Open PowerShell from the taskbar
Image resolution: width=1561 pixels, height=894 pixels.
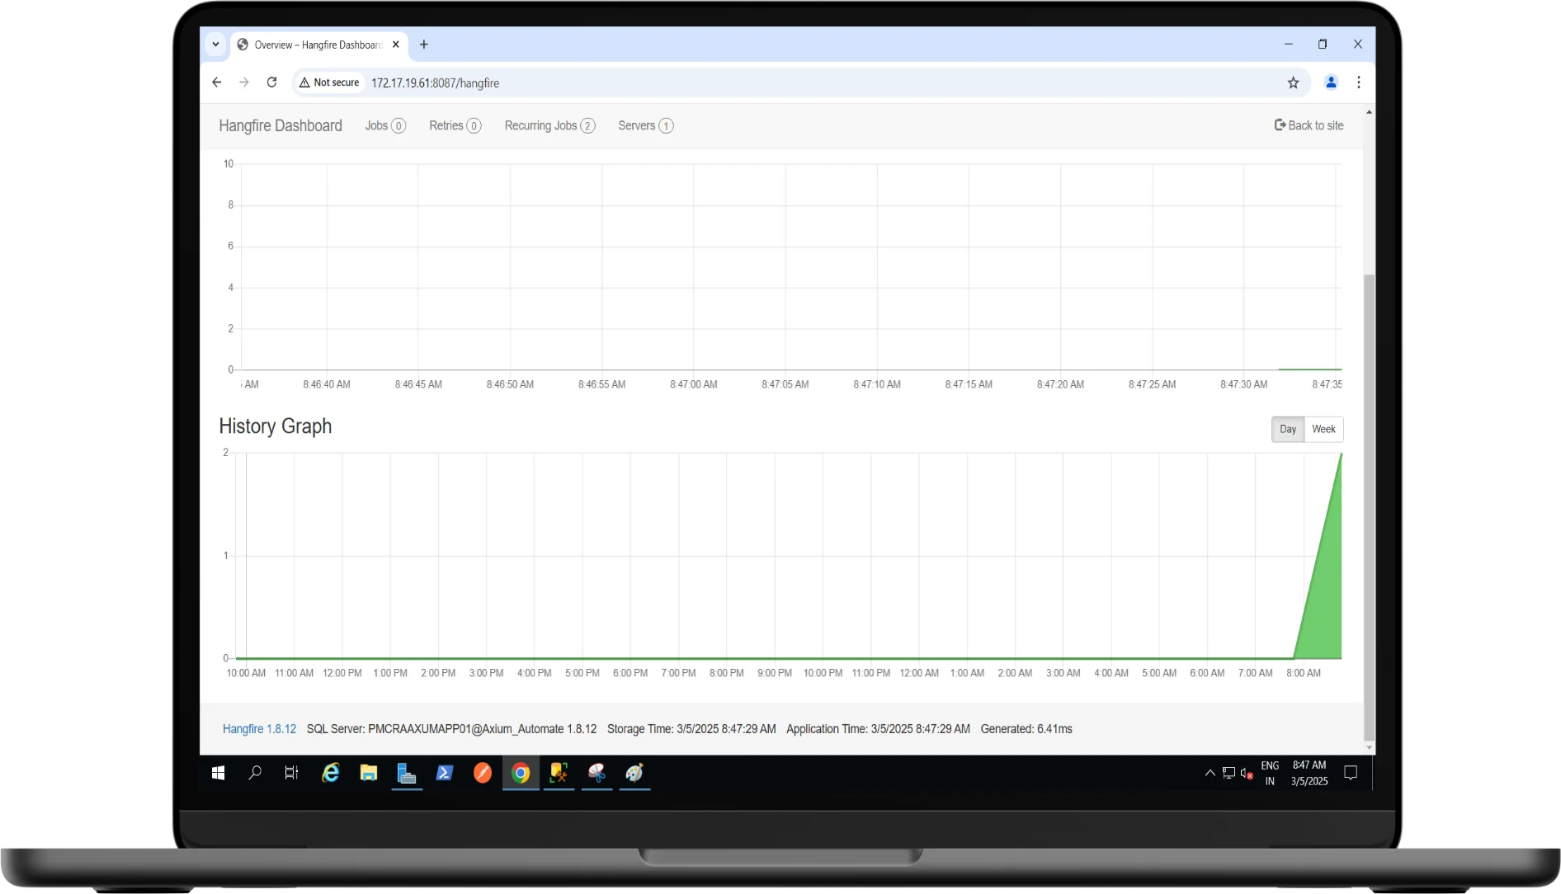pos(445,773)
